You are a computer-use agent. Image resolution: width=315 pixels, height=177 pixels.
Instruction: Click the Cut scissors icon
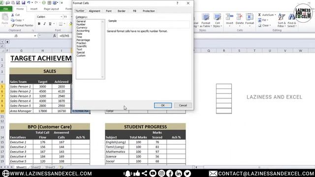click(x=13, y=15)
